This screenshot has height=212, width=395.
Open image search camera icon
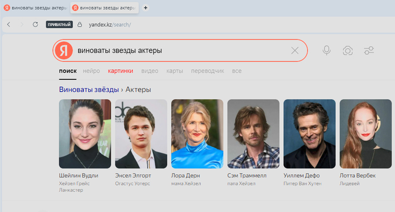point(348,51)
